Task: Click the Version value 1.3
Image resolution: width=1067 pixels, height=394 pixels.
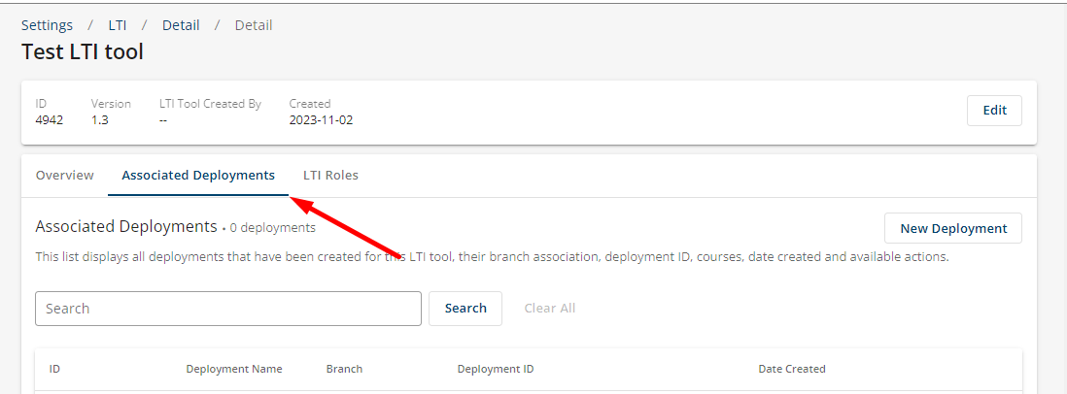Action: [99, 120]
